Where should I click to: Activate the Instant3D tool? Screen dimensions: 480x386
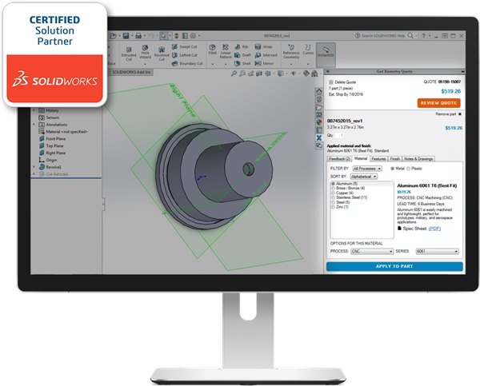point(326,53)
